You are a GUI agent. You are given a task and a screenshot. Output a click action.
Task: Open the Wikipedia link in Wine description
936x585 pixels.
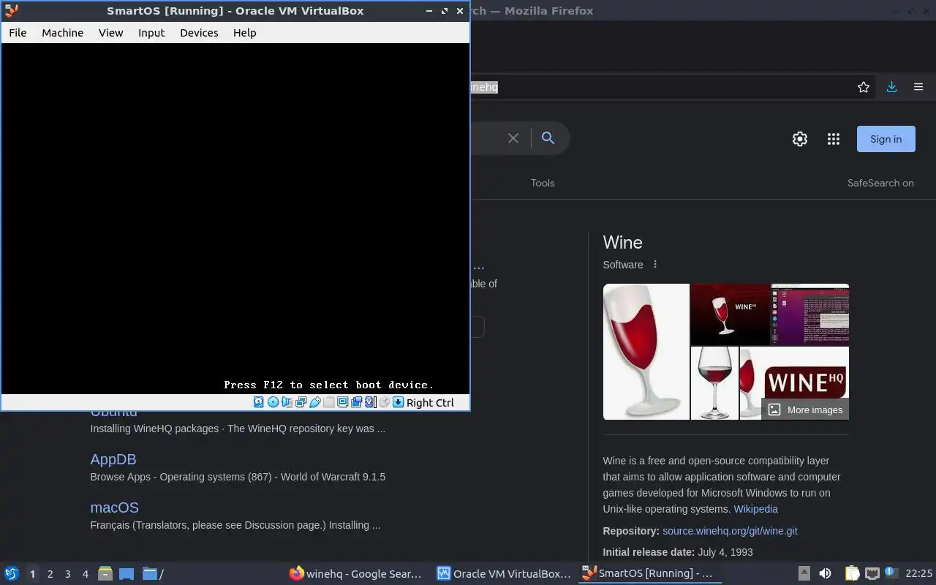point(755,509)
